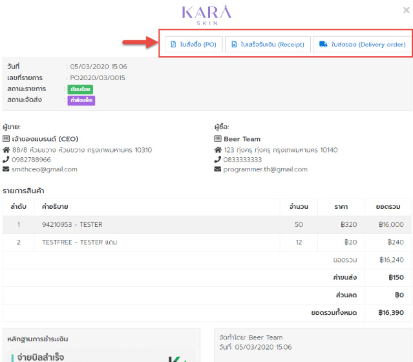Close the order detail dialog

pos(405,10)
